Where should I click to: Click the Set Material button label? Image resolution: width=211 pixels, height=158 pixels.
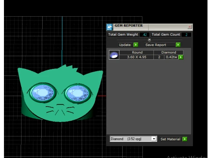[171, 139]
